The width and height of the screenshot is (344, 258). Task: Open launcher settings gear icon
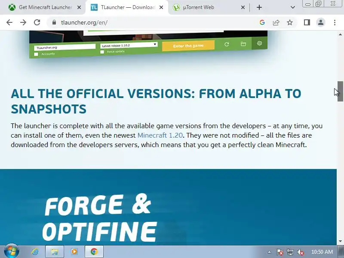(259, 43)
